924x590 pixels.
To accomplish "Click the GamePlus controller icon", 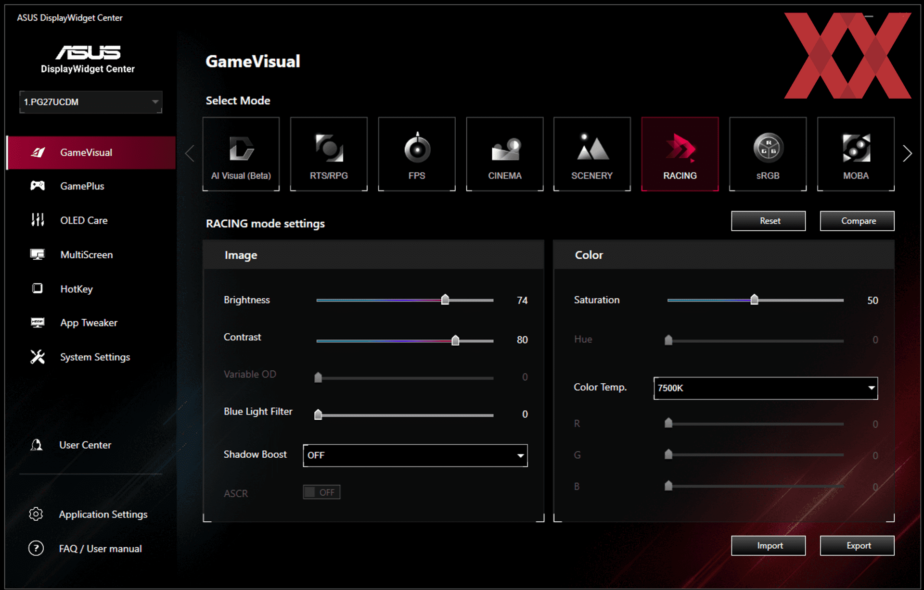I will pyautogui.click(x=38, y=186).
